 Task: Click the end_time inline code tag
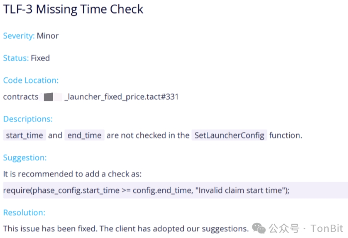coord(84,135)
